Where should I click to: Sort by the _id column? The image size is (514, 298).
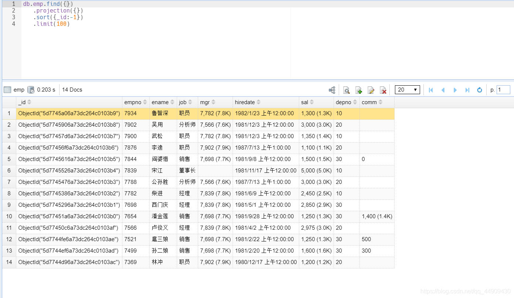tap(69, 102)
